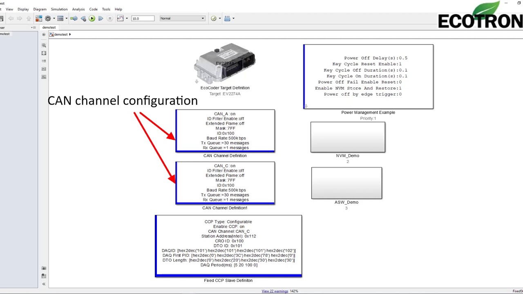The width and height of the screenshot is (523, 294).
Task: Expand the Data Inspector dropdown arrow
Action: tap(127, 18)
